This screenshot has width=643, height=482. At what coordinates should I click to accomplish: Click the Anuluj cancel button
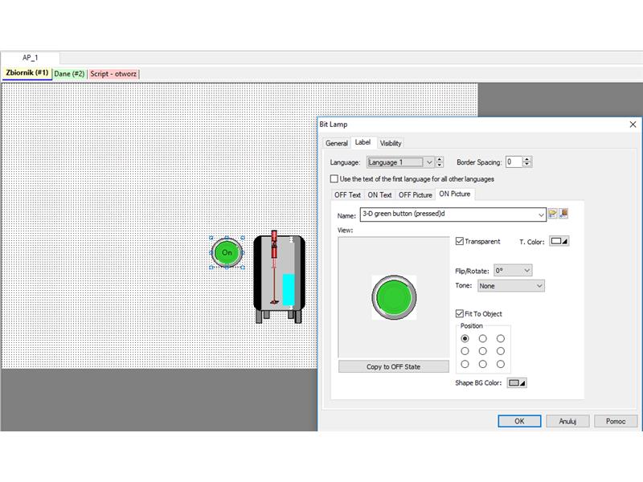tap(567, 421)
